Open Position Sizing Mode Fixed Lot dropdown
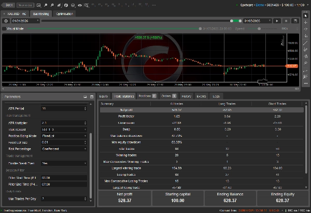Screen dimensions: 311x213 pos(64,136)
